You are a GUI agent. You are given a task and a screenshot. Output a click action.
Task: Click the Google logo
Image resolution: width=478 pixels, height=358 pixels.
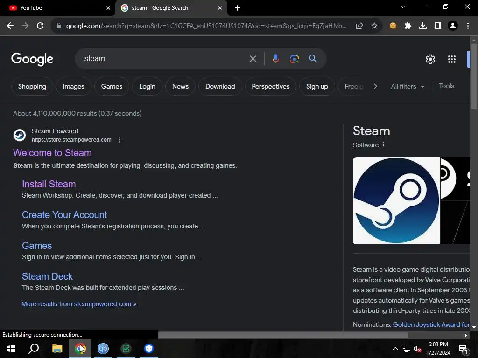coord(32,59)
